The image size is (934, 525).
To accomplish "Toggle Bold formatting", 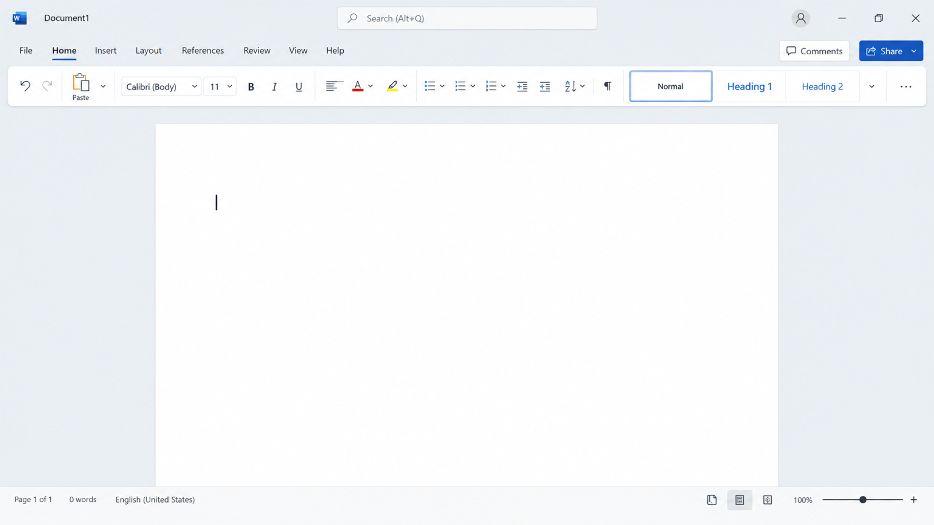I will click(251, 86).
